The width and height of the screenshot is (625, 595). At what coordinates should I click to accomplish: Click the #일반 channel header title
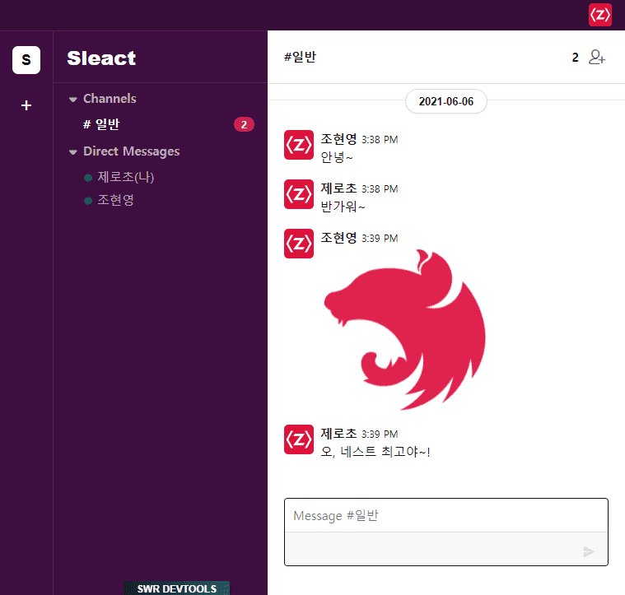[x=300, y=57]
